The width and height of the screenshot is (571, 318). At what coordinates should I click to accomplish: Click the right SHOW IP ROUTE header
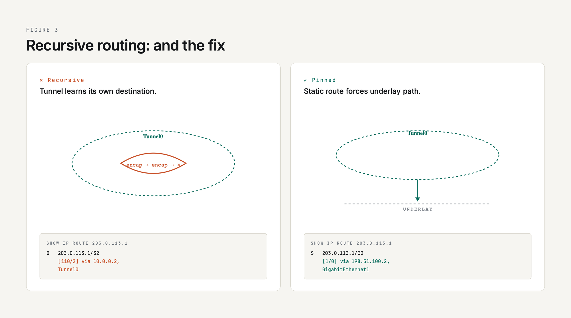tap(351, 243)
